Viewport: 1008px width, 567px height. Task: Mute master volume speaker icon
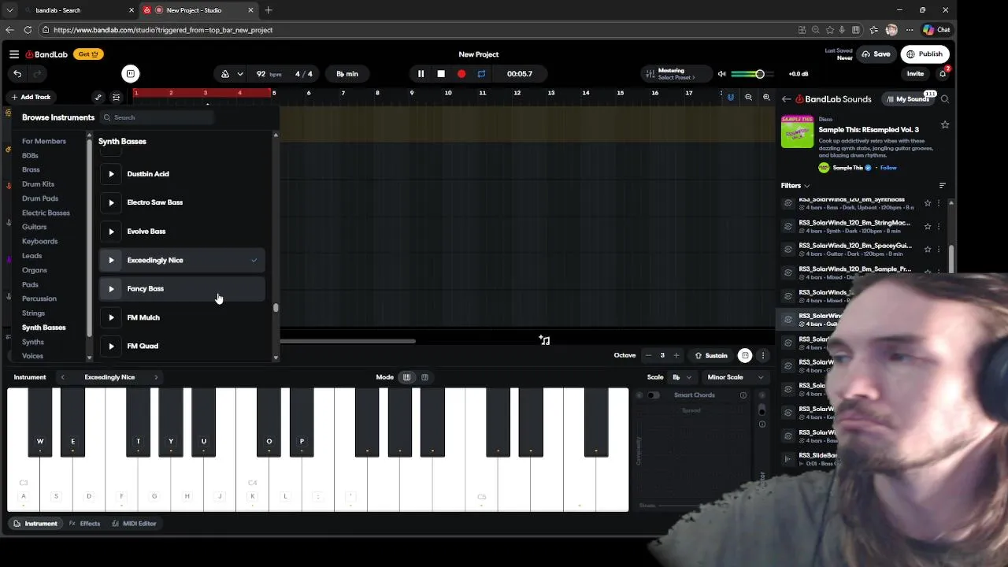coord(721,74)
